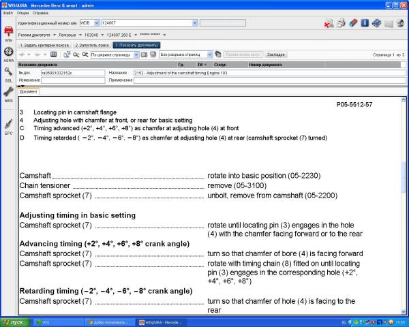Click 'Adjusting timing in basic setting' heading
Viewport: 409px width, 327px height.
[78, 215]
